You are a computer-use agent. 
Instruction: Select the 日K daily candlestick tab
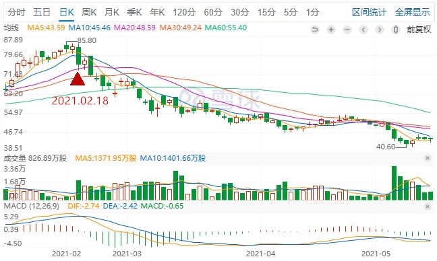pos(67,12)
